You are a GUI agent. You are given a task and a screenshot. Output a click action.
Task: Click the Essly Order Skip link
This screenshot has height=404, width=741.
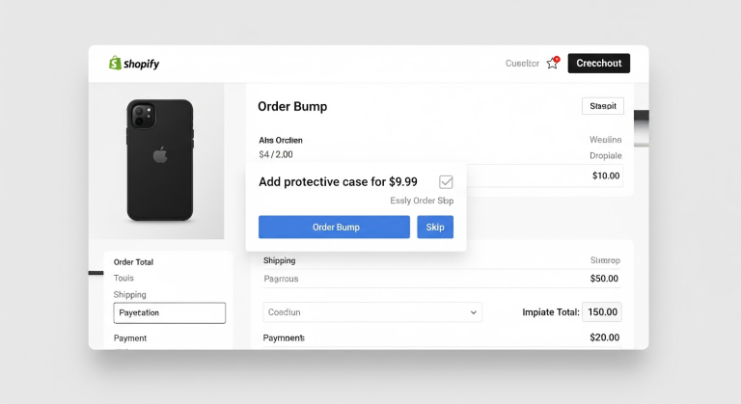click(x=422, y=201)
